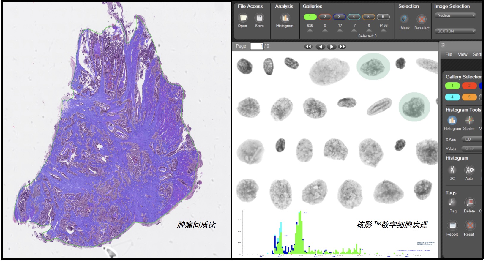Click the Delete tag icon
The height and width of the screenshot is (262, 486).
pyautogui.click(x=469, y=202)
